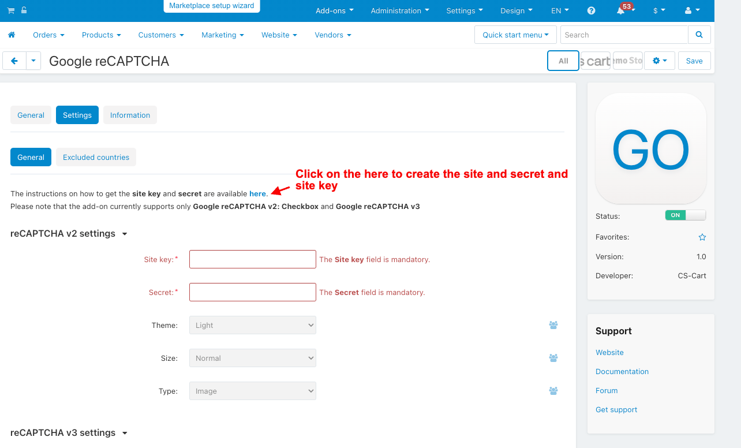The height and width of the screenshot is (448, 741).
Task: Toggle the add-on Status ON switch
Action: click(686, 215)
